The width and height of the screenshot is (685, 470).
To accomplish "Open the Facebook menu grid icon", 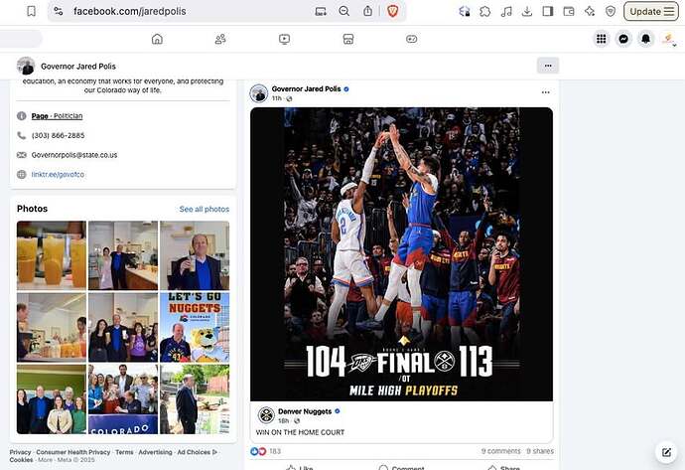I will [602, 39].
